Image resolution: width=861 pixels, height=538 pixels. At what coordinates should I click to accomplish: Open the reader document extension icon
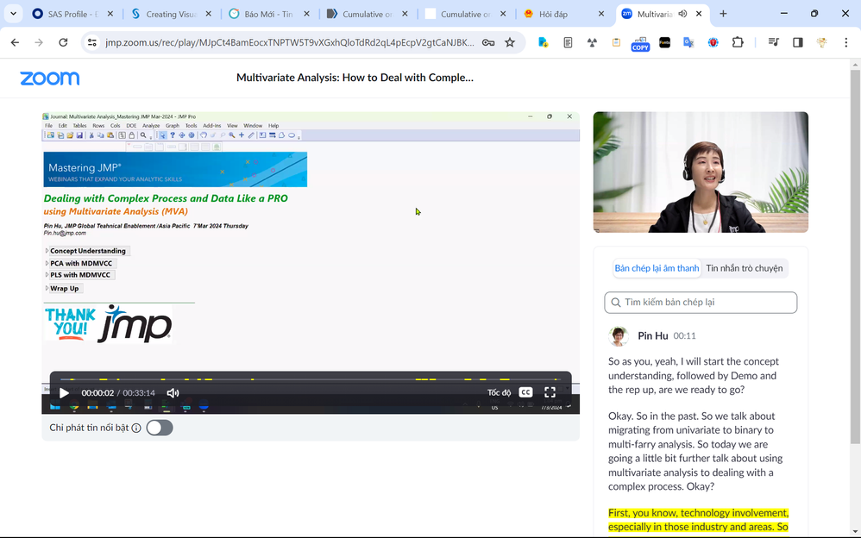pos(568,42)
